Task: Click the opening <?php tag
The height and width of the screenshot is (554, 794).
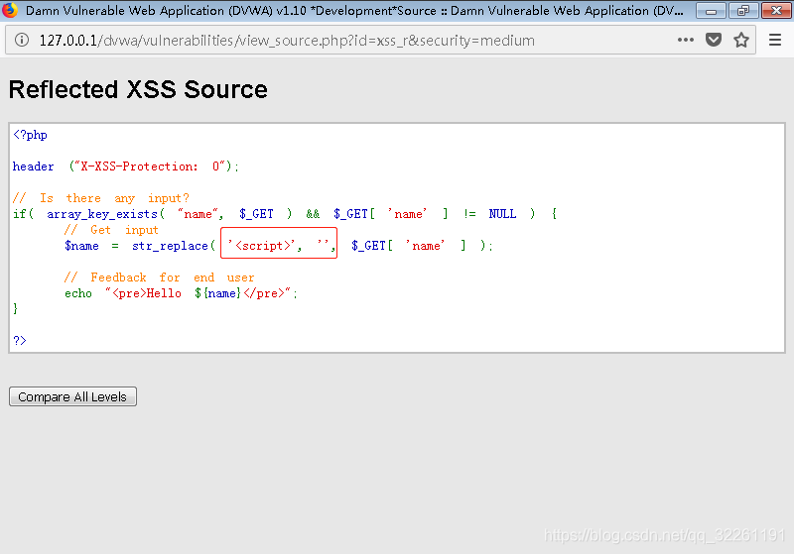Action: point(31,135)
